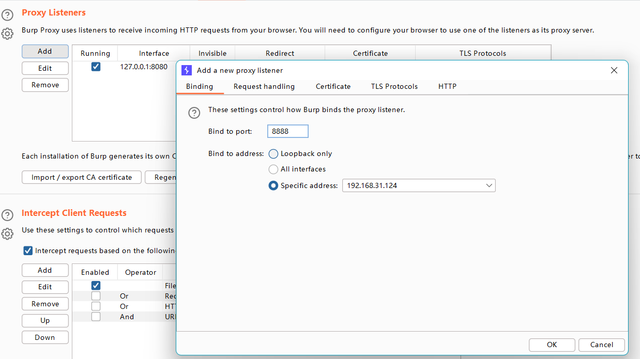640x359 pixels.
Task: Open the specific address dropdown 192.168.31.124
Action: (419, 185)
